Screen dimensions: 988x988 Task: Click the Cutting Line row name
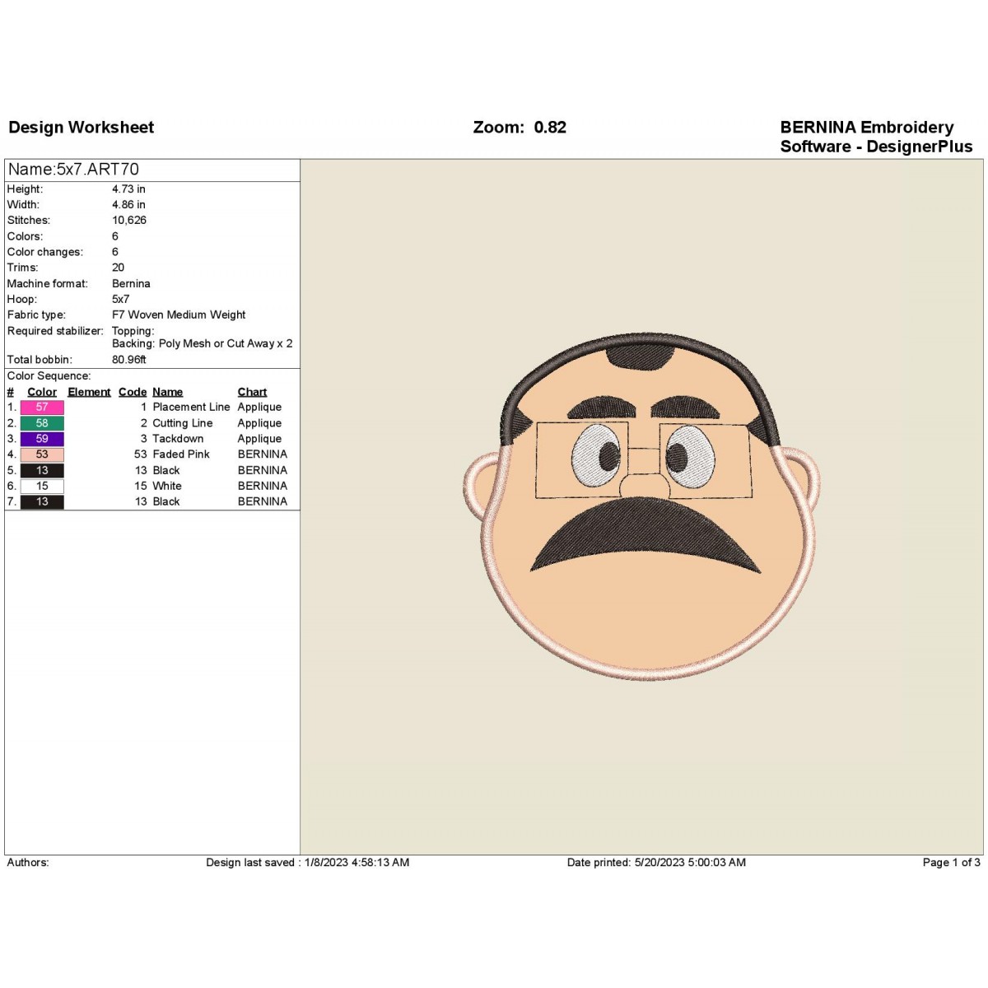tap(183, 423)
